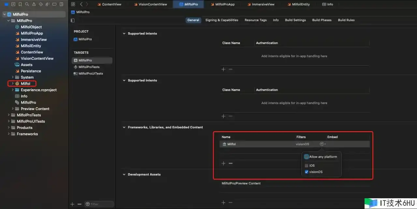Screen dimensions: 417x209
Task: Open the Build Settings tab
Action: click(295, 20)
